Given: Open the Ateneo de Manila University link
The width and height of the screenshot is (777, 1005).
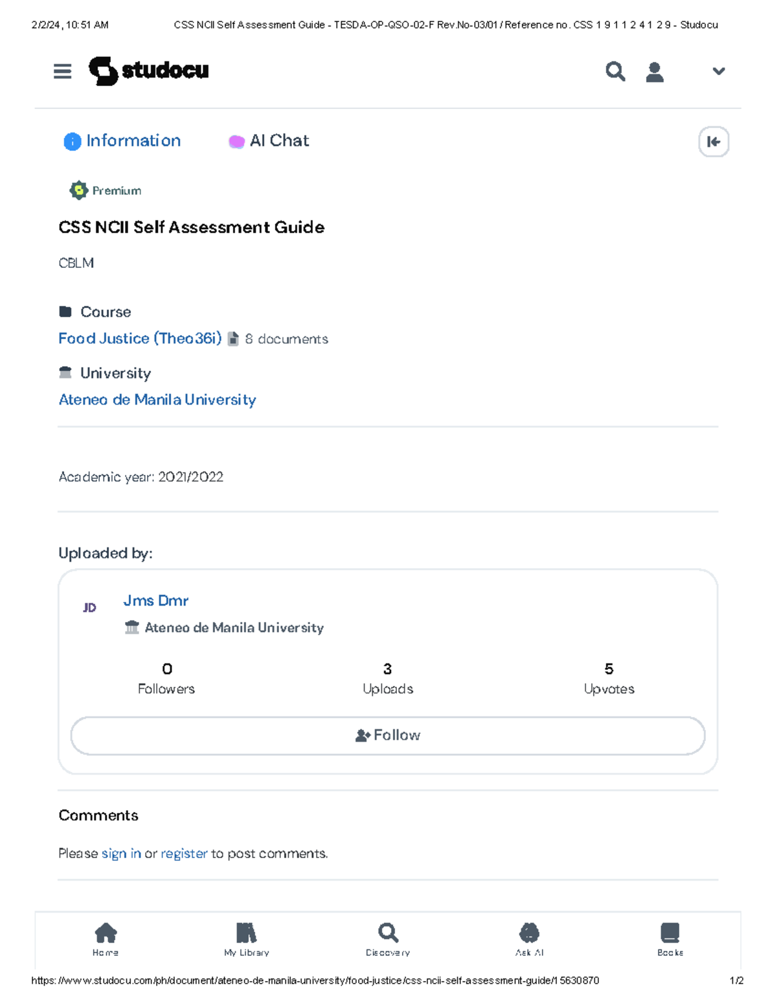Looking at the screenshot, I should (157, 400).
